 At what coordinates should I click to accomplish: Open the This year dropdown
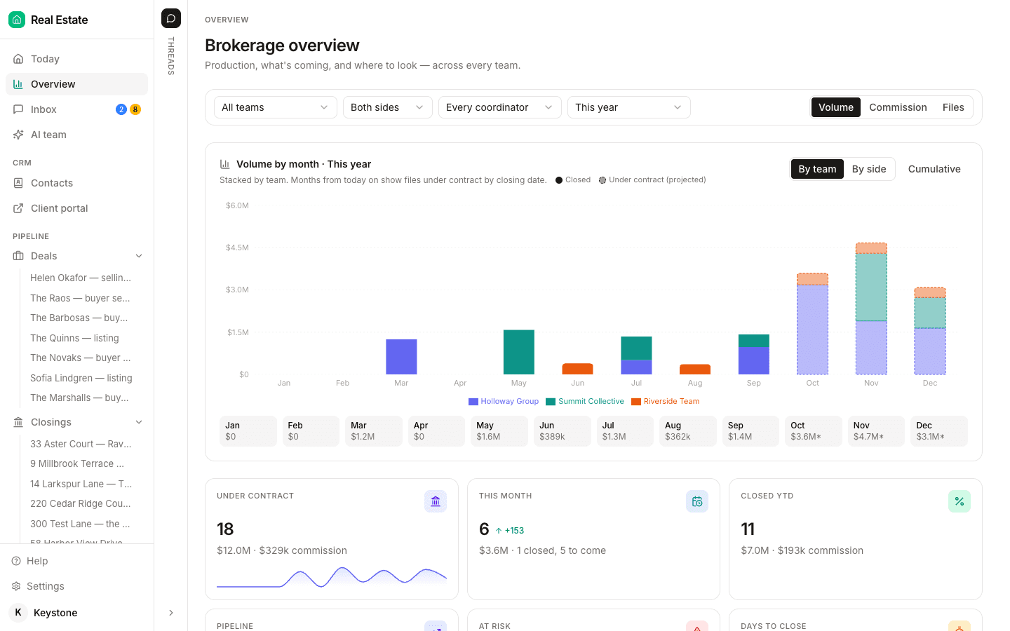(629, 107)
